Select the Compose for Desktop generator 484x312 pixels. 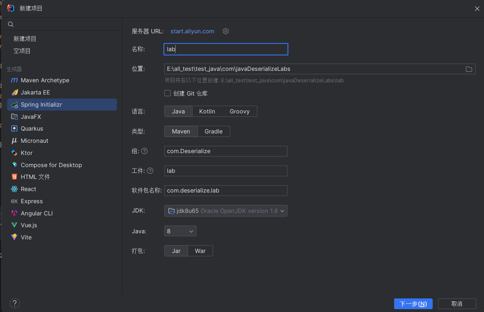click(x=62, y=165)
